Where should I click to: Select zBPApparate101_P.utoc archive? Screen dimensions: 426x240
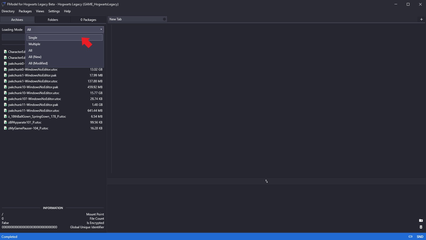click(x=53, y=122)
